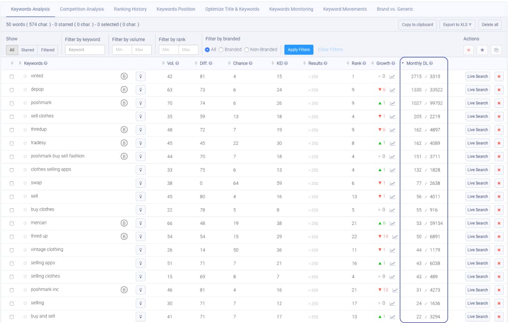Click Live Search for tradesy row
Screen dimensions: 508x323
click(478, 143)
